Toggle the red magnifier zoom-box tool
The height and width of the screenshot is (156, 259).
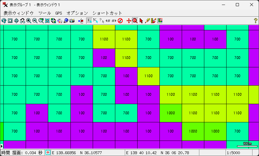pos(135,21)
